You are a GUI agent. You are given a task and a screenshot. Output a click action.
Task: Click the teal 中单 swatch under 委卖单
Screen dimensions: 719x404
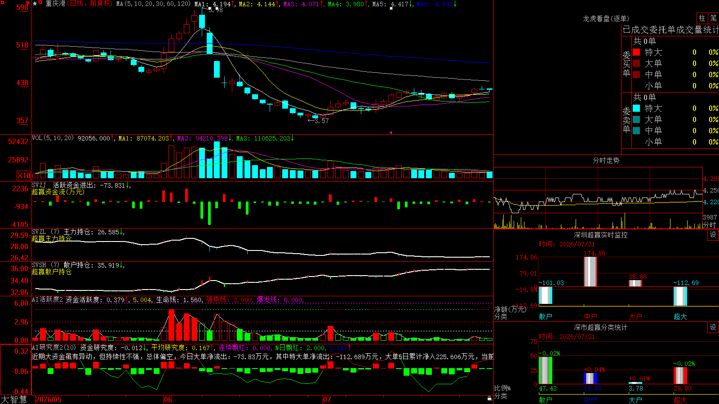tap(636, 131)
